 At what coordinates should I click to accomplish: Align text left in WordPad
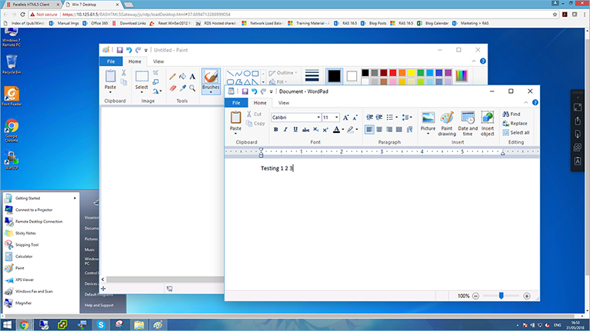(369, 130)
